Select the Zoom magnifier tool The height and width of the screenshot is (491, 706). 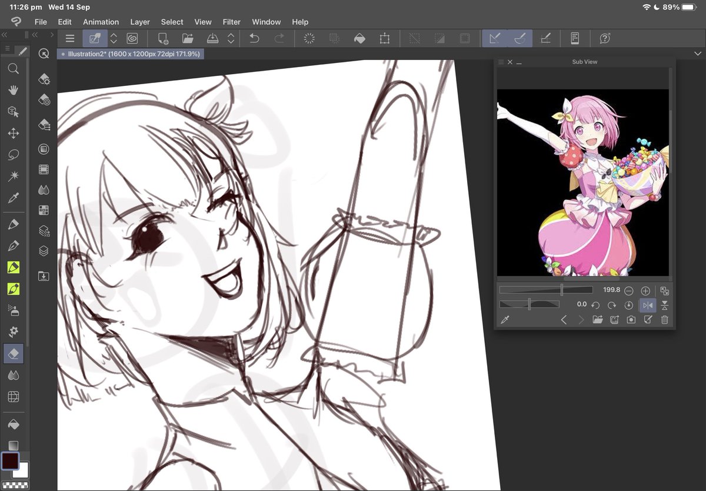13,69
